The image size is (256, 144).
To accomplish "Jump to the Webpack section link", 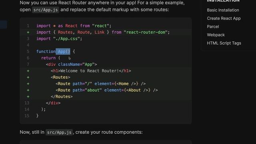I will point(216,35).
